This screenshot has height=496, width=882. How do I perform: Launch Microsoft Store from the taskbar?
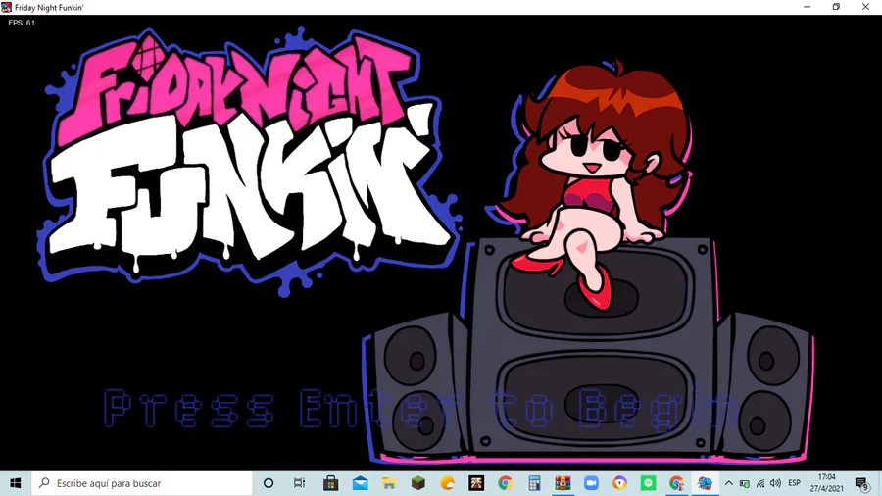coord(331,483)
